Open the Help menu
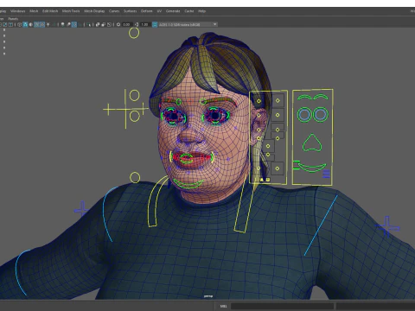Image resolution: width=415 pixels, height=311 pixels. coord(201,11)
